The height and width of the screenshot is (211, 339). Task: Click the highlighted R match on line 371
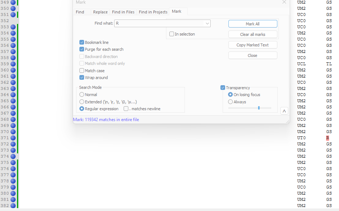327,138
